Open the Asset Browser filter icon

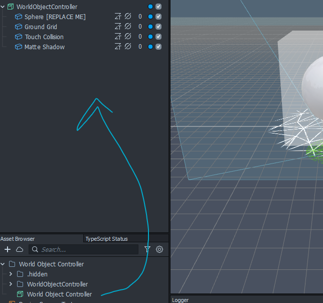147,249
